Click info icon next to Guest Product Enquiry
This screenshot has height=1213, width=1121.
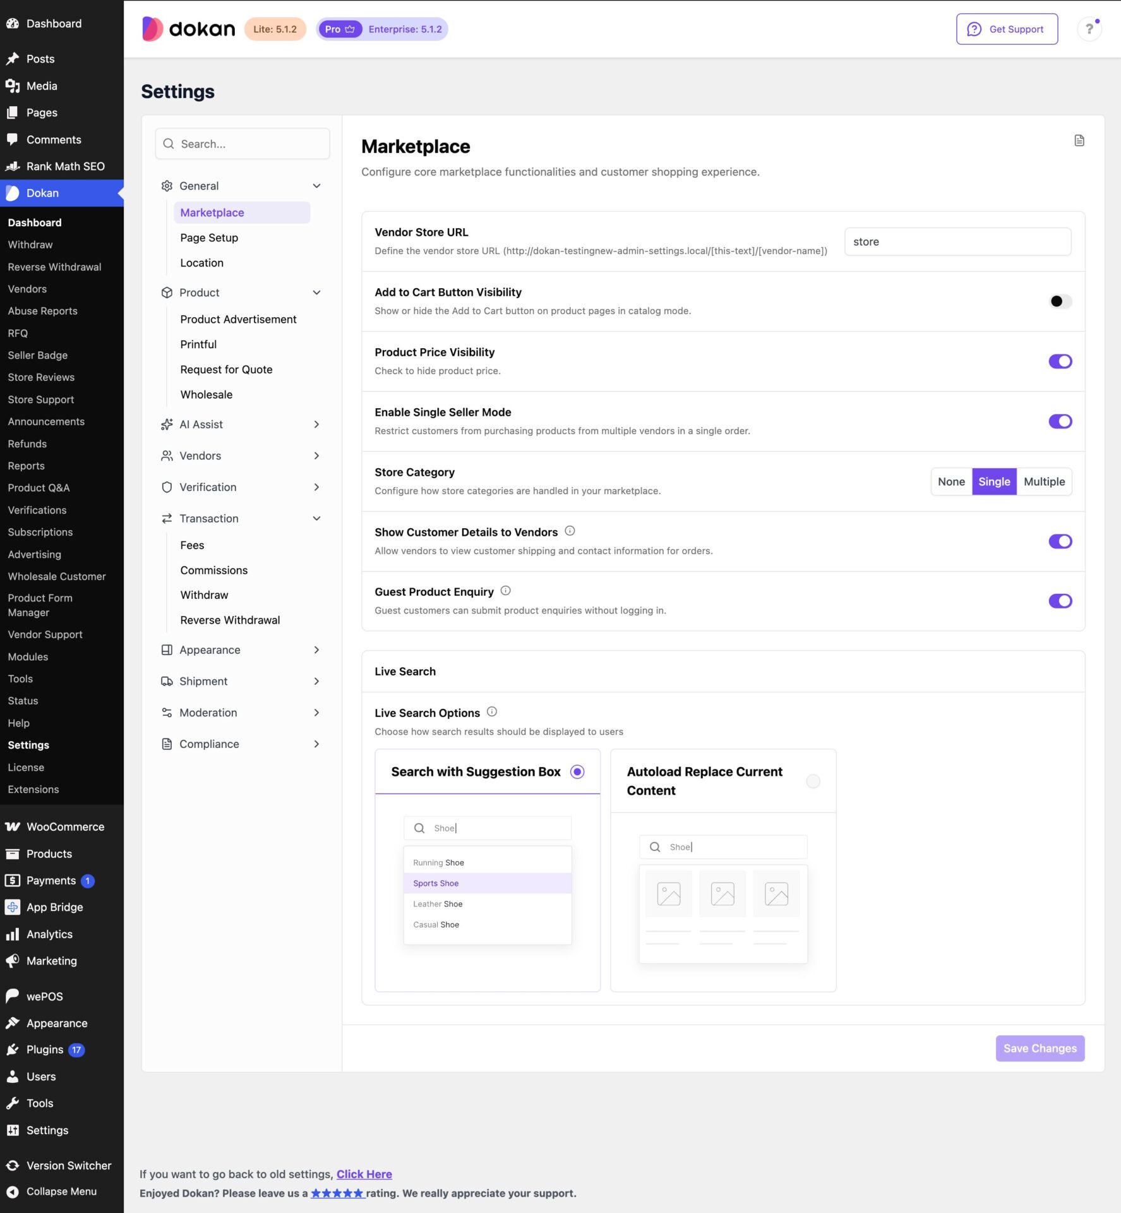pyautogui.click(x=505, y=591)
